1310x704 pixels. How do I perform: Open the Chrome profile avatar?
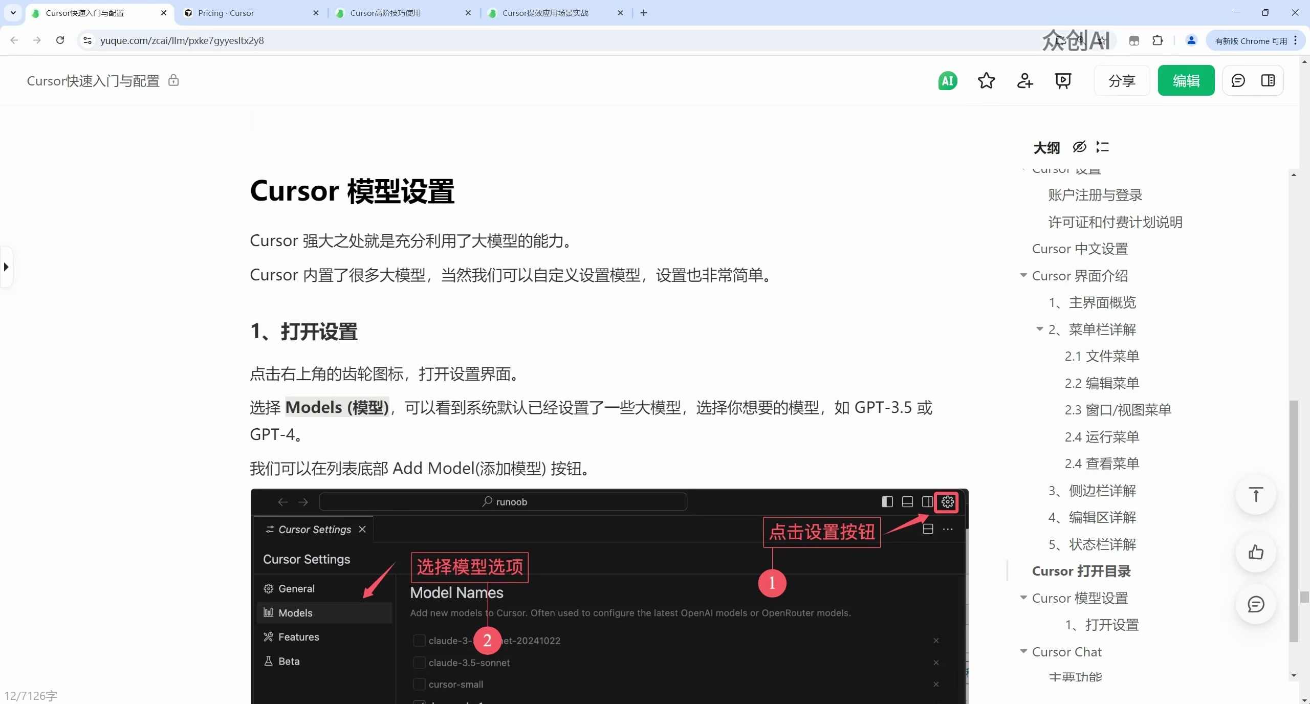(1191, 40)
